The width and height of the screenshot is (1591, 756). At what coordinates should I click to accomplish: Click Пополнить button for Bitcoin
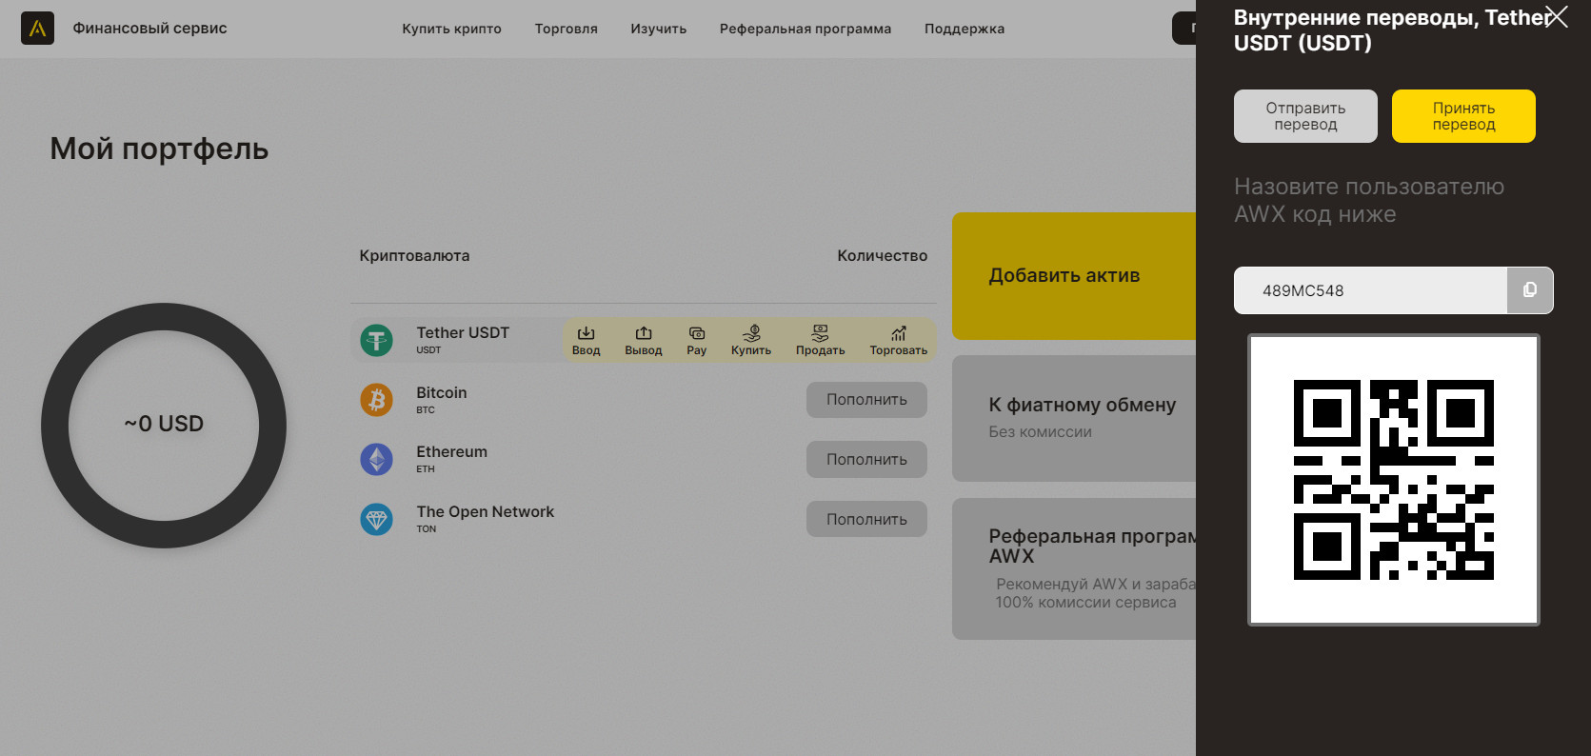tap(866, 400)
